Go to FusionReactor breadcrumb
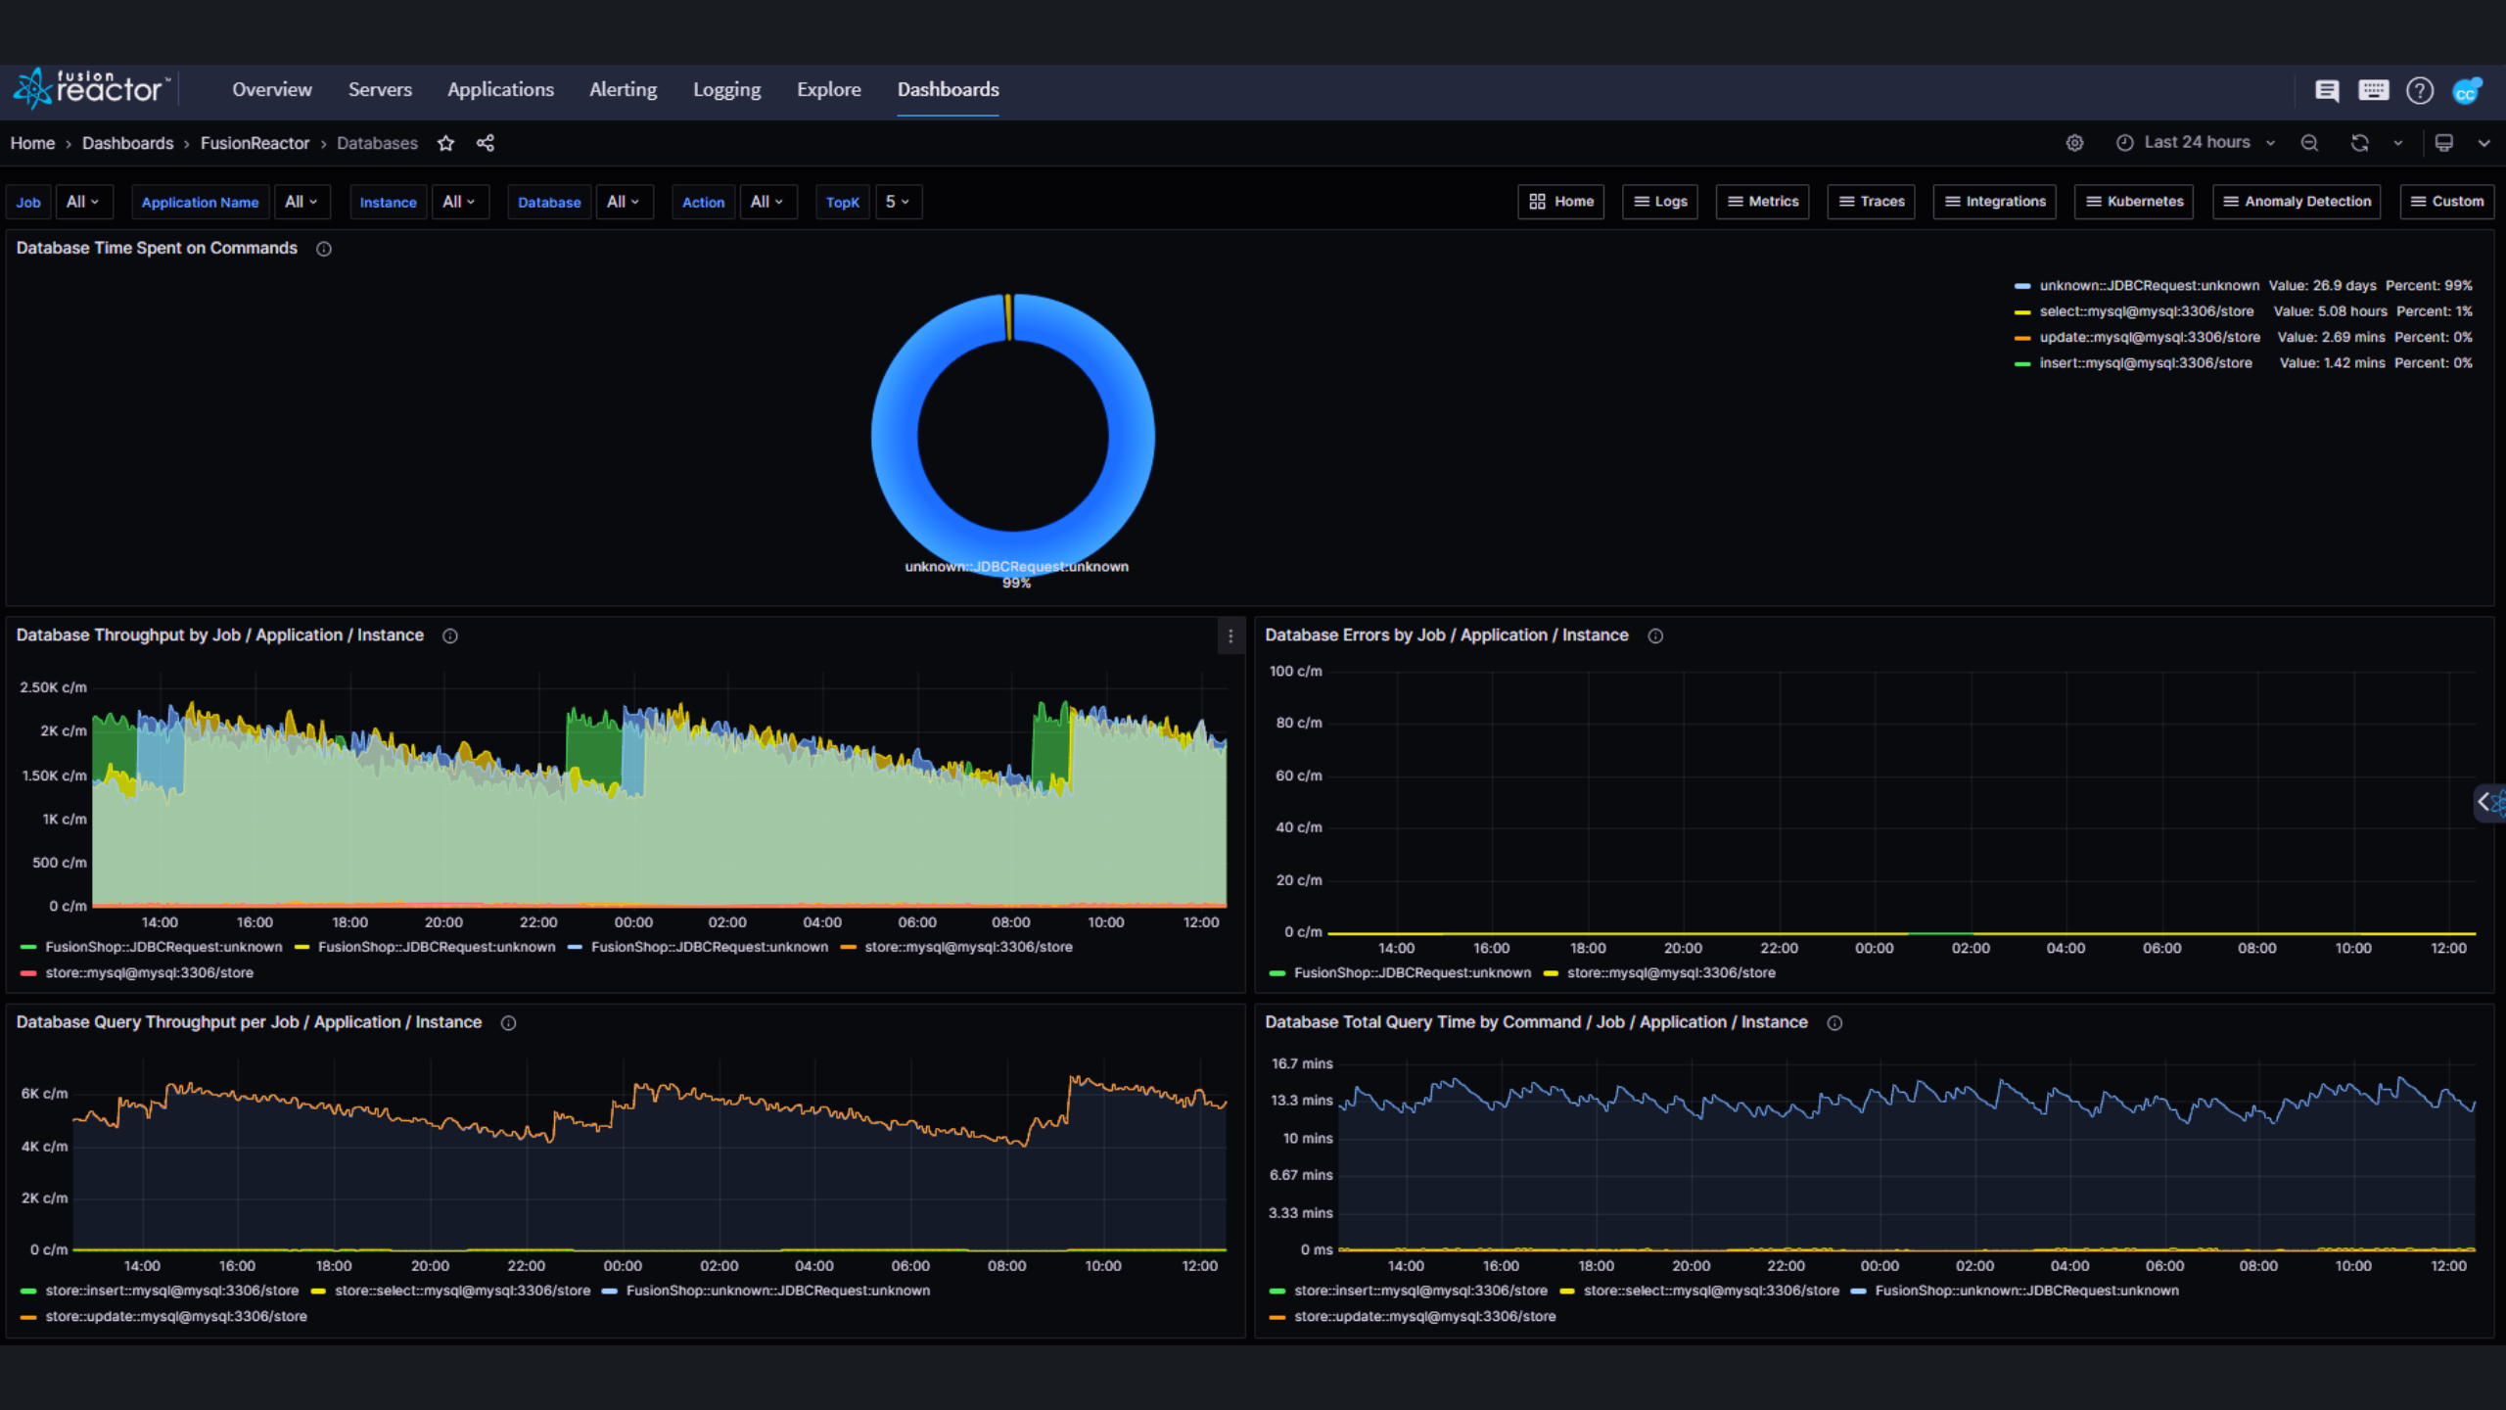 click(x=255, y=143)
